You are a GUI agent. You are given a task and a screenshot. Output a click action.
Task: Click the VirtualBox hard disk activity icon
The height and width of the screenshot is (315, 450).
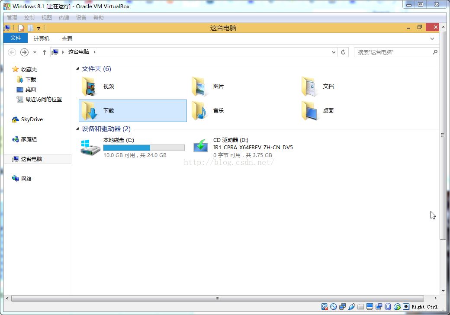324,307
